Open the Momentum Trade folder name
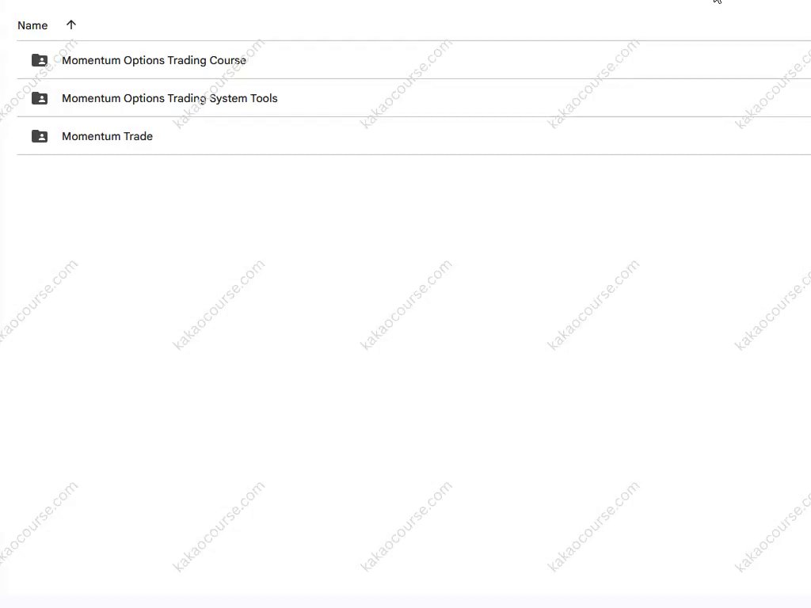Viewport: 811px width, 608px height. pos(107,136)
